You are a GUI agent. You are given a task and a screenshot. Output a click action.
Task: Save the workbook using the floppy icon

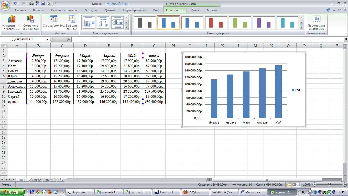pos(43,3)
